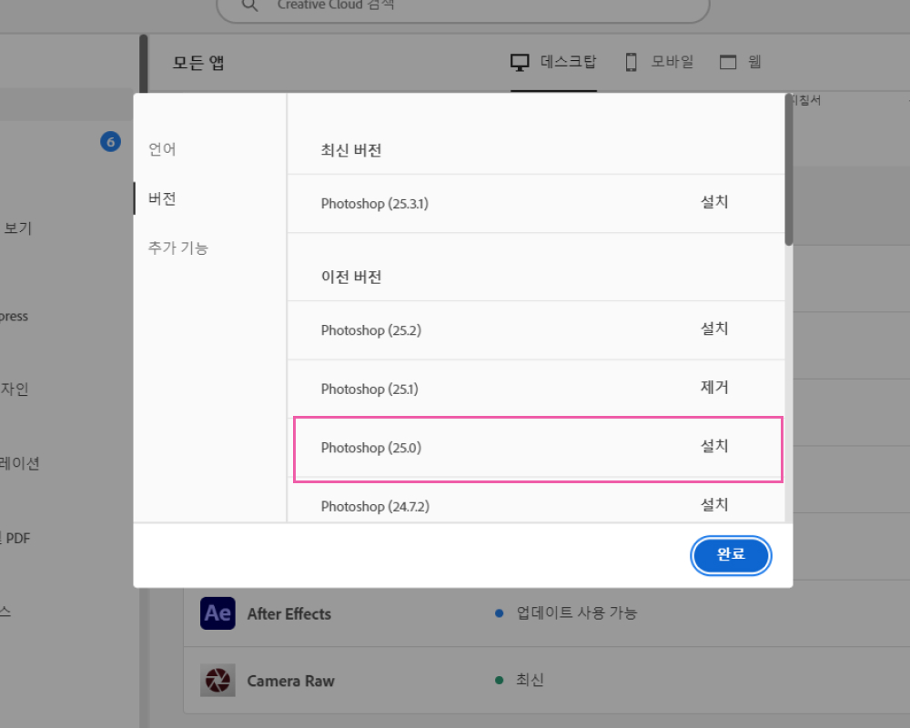Install Photoshop (25.2) with 설치
This screenshot has width=910, height=728.
[x=714, y=329]
